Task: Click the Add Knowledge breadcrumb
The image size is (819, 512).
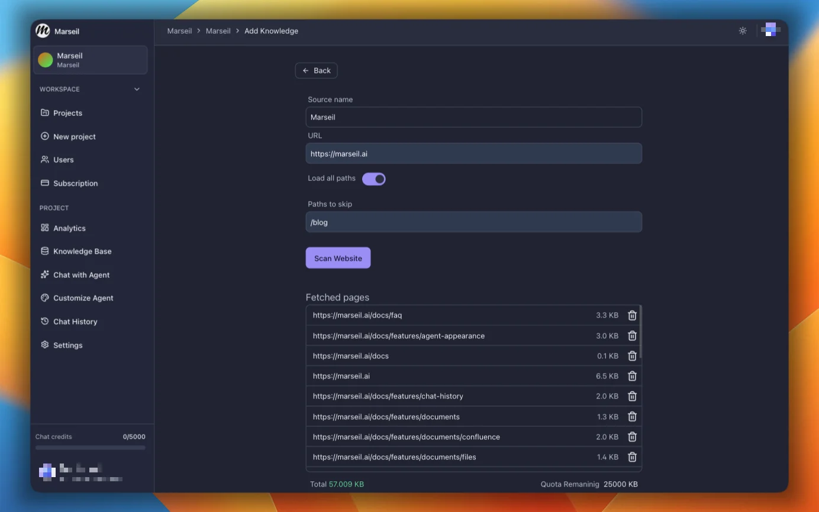Action: click(272, 31)
